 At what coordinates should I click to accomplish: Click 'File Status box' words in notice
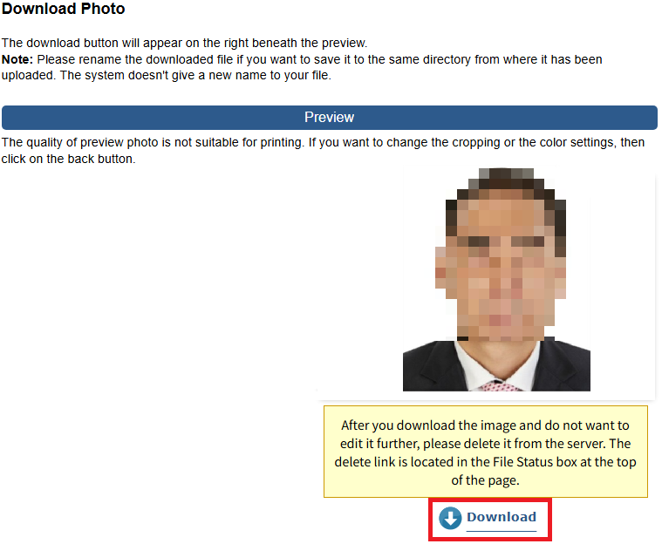click(x=535, y=462)
